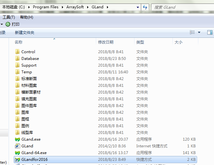This screenshot has height=165, width=214.
Task: Click the date 2018/6/16 20:37
Action: (113, 139)
